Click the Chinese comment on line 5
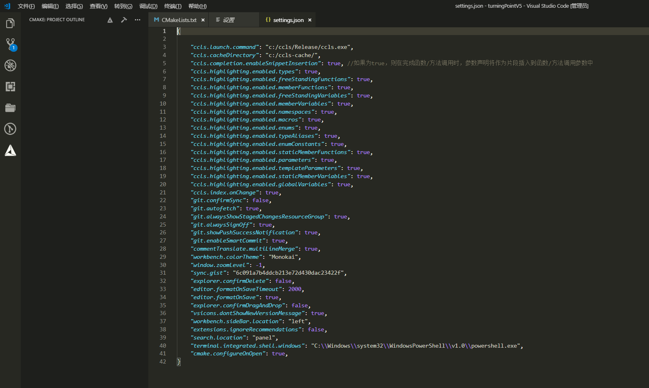This screenshot has height=388, width=649. click(470, 63)
